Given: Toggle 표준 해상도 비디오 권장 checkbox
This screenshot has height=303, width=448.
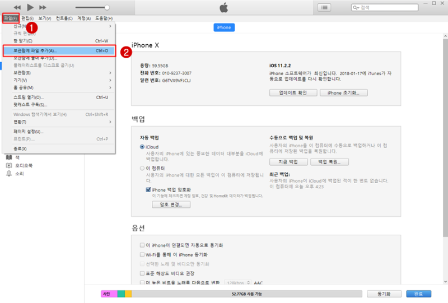Looking at the screenshot, I should [x=142, y=273].
